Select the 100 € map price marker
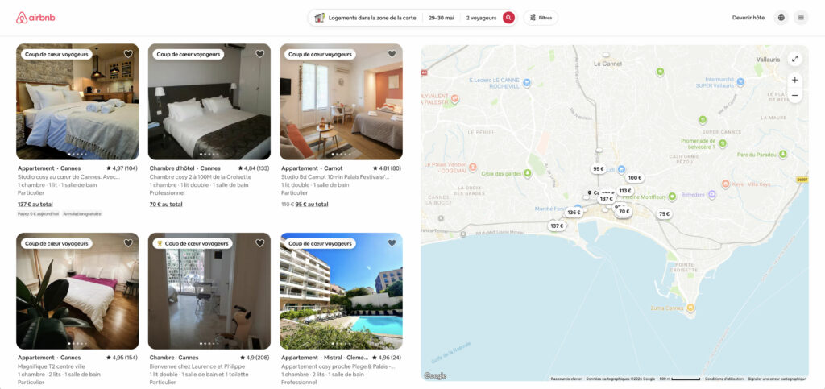 [635, 178]
